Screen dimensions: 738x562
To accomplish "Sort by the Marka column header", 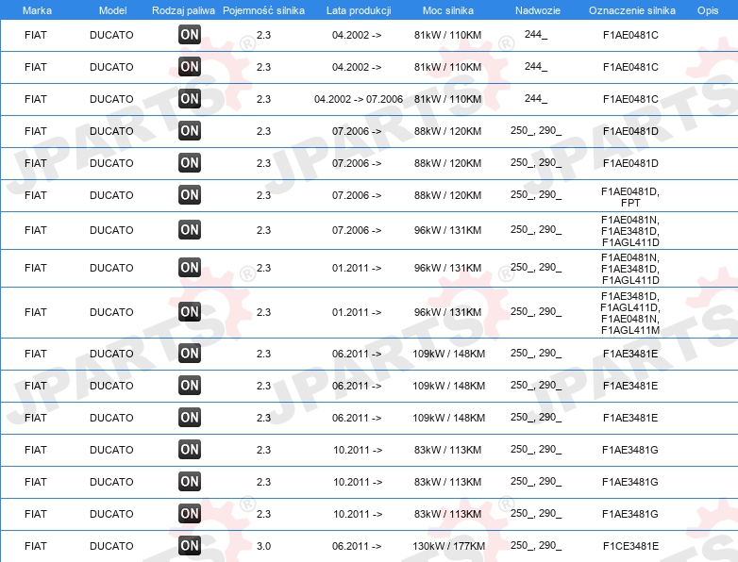I will (37, 10).
